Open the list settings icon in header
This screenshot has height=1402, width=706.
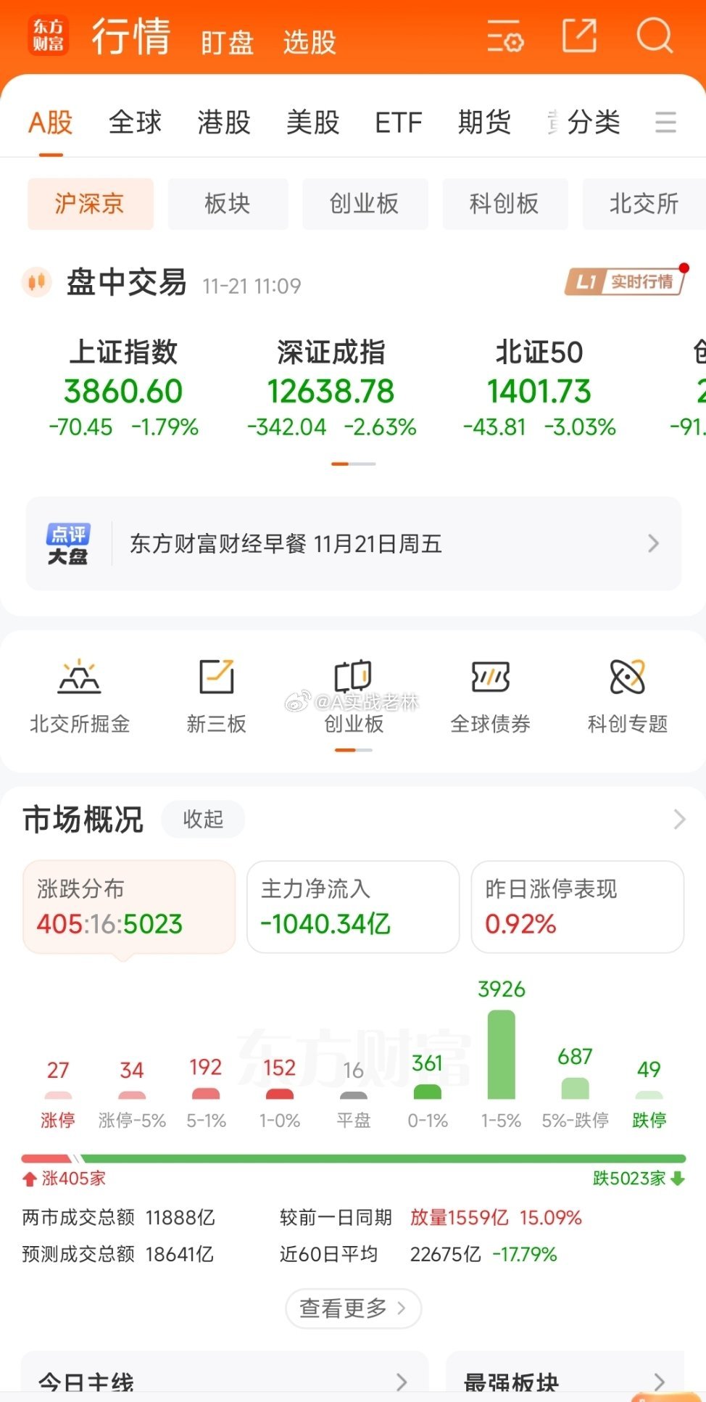(x=505, y=36)
